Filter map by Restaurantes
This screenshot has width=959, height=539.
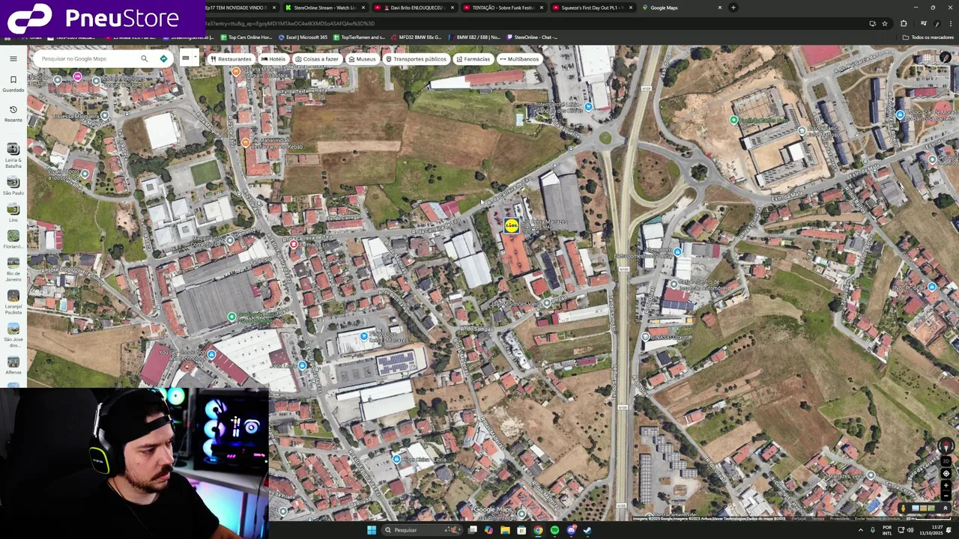pyautogui.click(x=231, y=59)
